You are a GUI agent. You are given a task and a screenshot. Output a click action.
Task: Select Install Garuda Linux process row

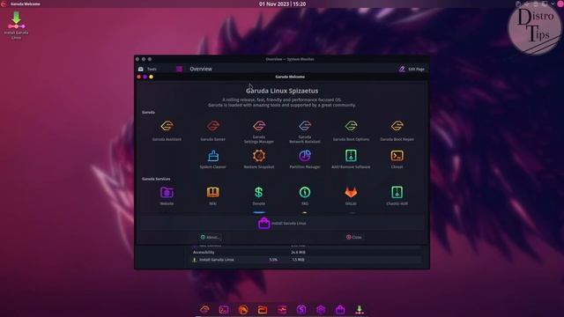[x=306, y=260]
